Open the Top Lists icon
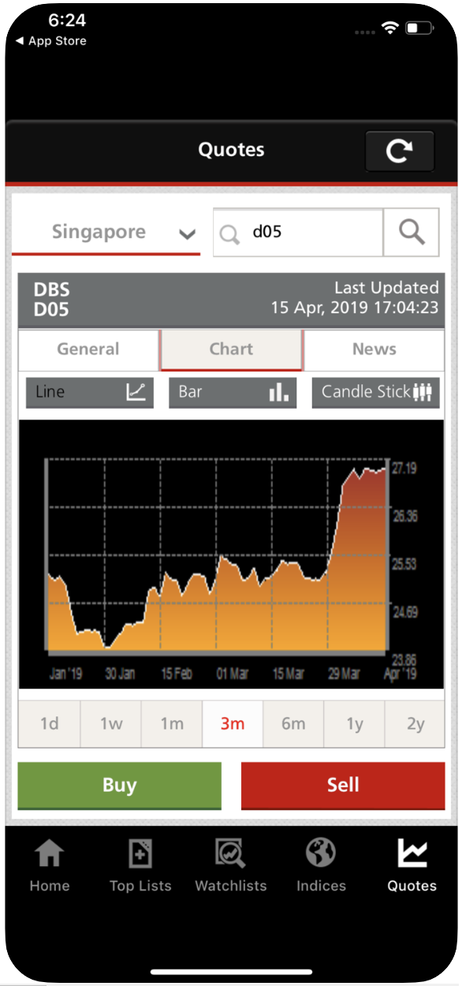 pyautogui.click(x=140, y=853)
